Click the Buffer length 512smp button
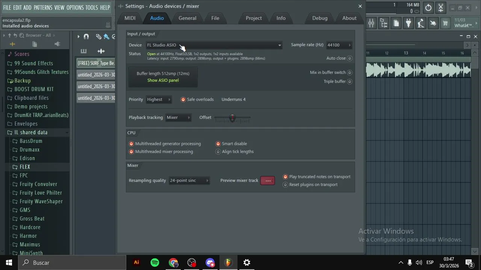 [x=163, y=76]
